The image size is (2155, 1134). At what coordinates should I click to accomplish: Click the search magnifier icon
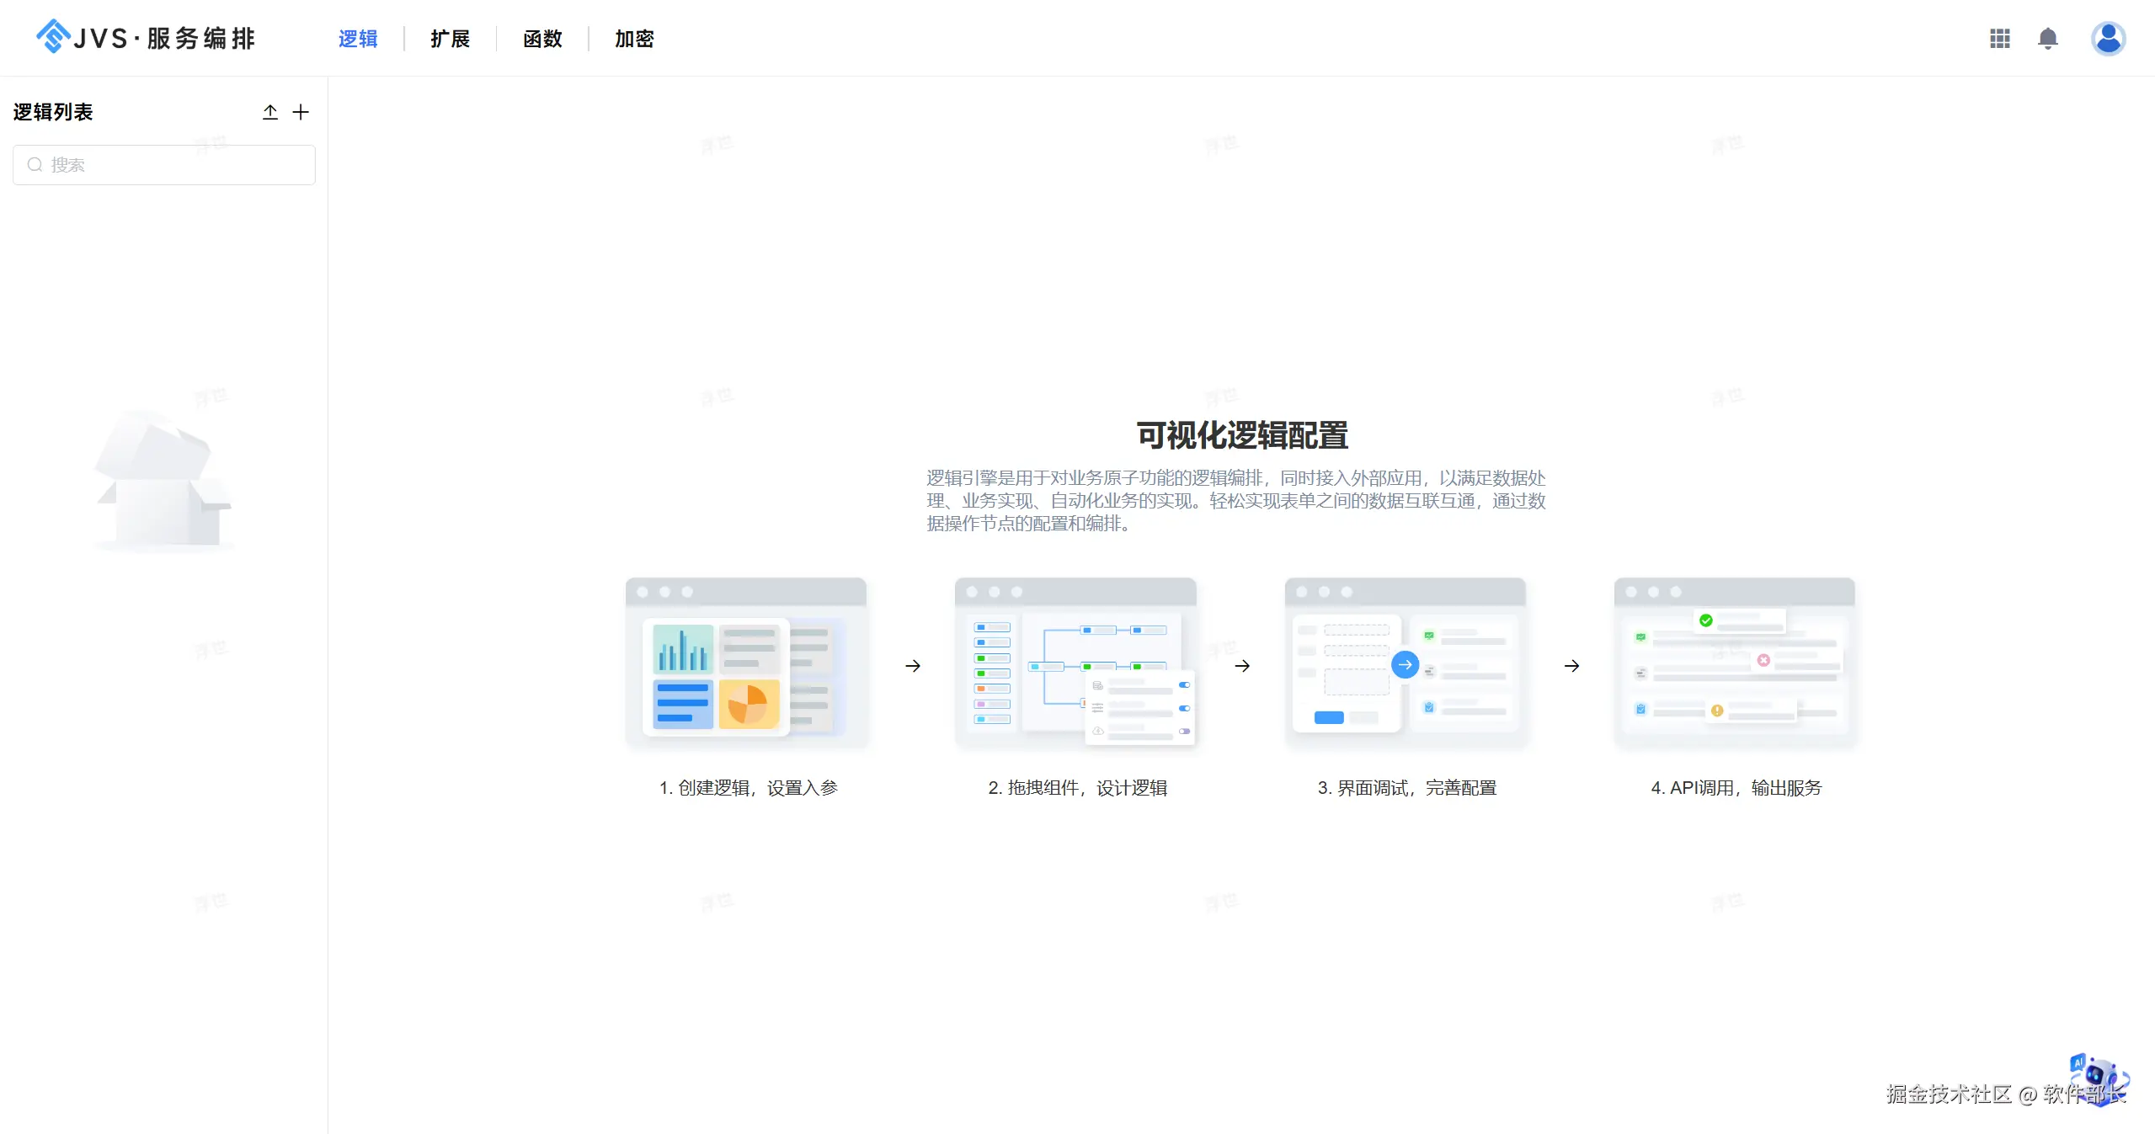coord(35,165)
